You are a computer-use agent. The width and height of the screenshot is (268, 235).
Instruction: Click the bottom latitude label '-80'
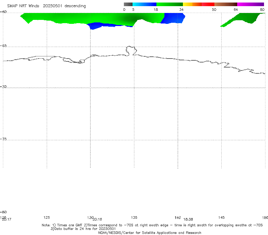pyautogui.click(x=3, y=212)
